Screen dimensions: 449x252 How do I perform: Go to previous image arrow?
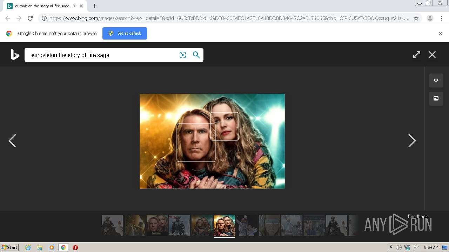12,141
